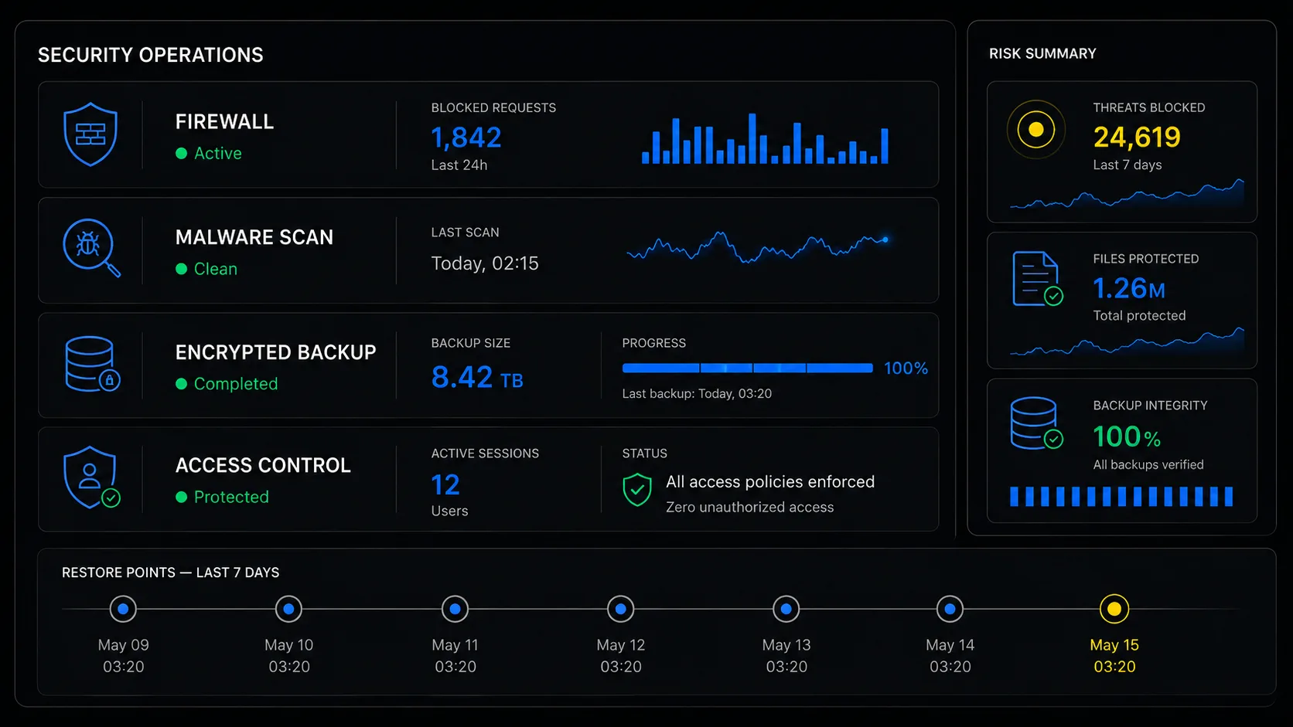Click the Last 7 days label

pos(1128,165)
